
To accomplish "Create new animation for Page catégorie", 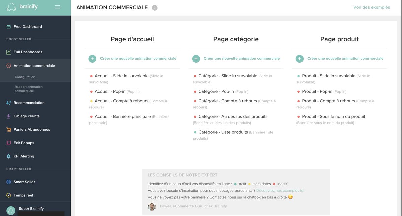I will [x=242, y=58].
